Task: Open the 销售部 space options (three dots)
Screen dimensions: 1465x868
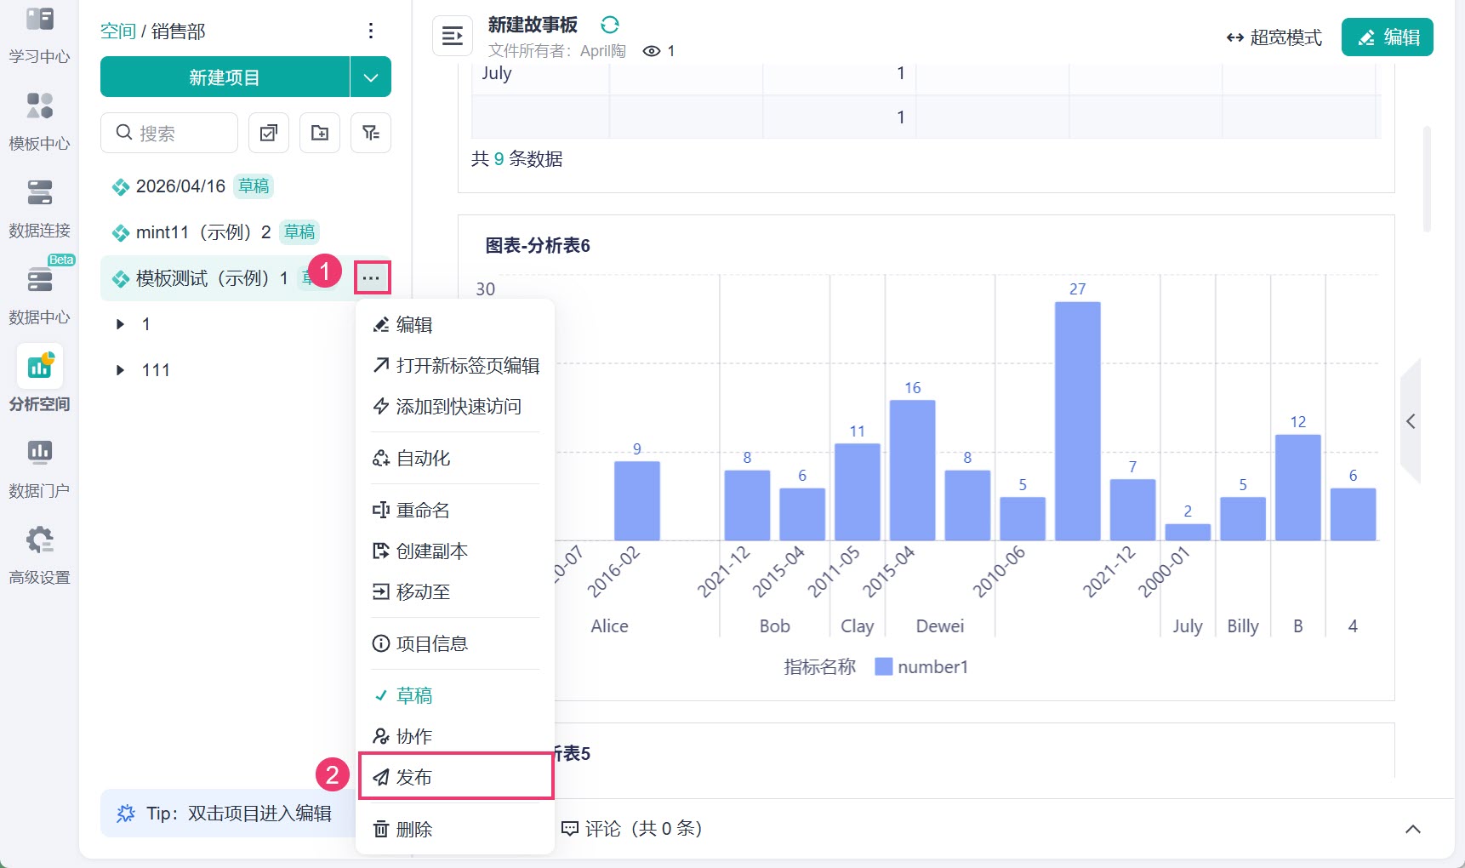Action: [371, 31]
